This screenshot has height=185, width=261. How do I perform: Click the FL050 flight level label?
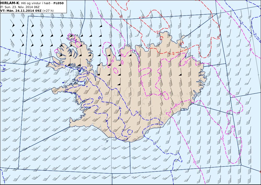(58, 3)
